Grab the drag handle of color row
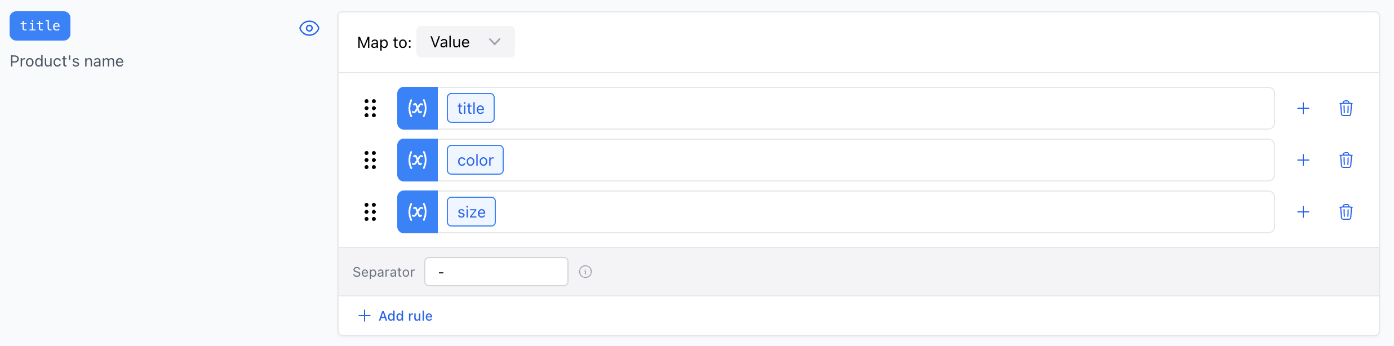 (370, 160)
